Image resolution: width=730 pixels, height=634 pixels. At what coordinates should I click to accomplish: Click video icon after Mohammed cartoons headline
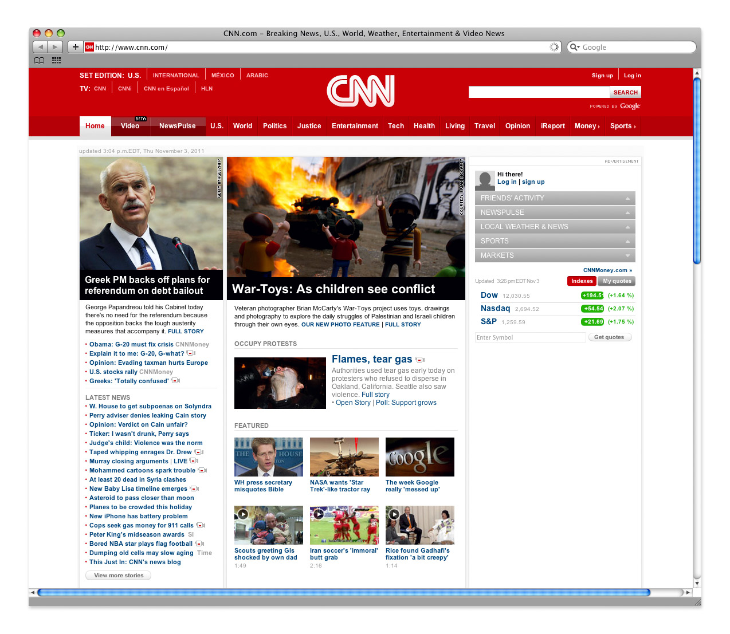(x=203, y=470)
